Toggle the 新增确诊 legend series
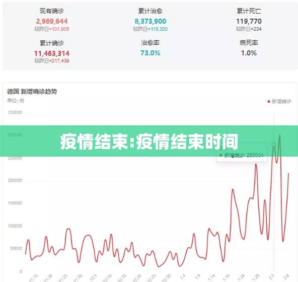This screenshot has height=282, width=298. [x=279, y=101]
